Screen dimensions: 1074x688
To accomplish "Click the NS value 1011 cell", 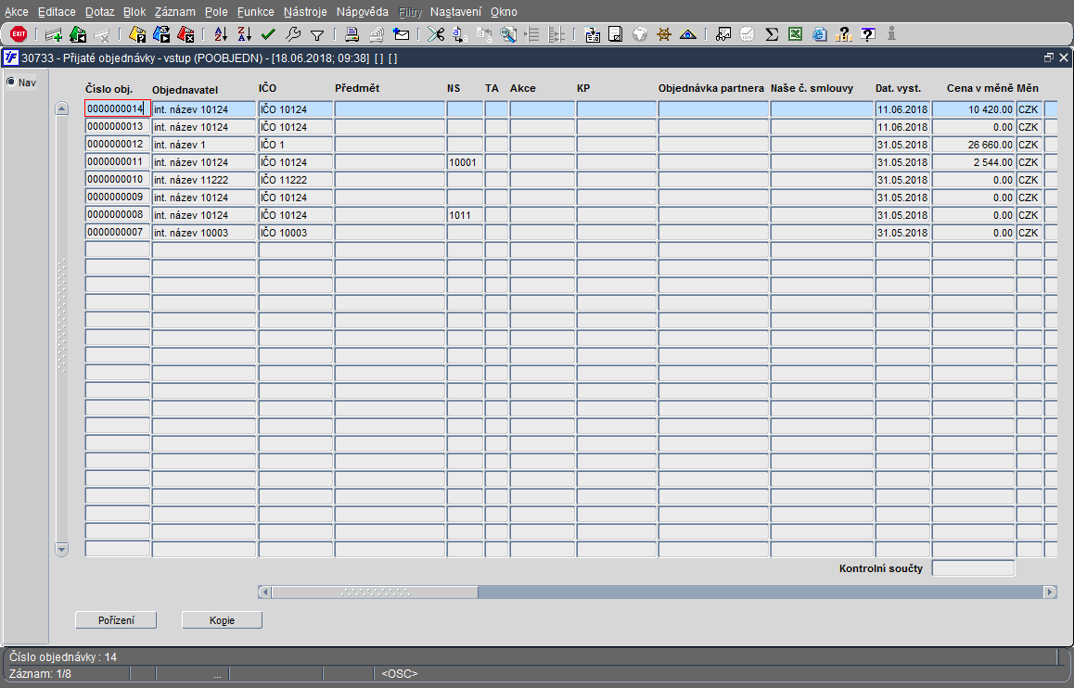I will click(465, 215).
